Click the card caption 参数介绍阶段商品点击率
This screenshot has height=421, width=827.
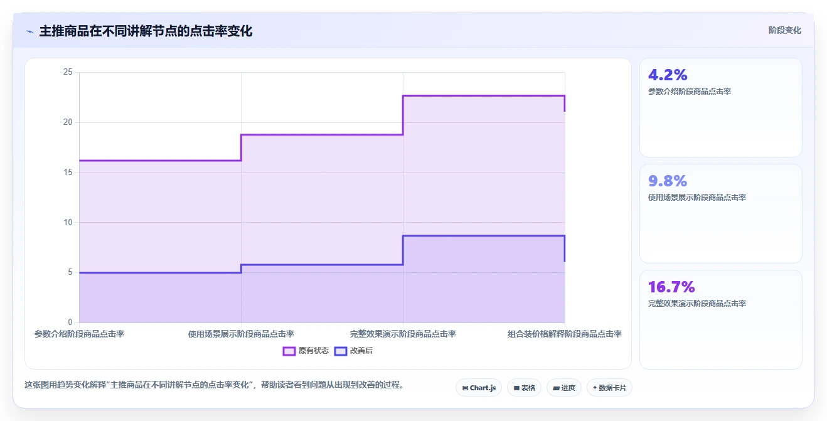[690, 92]
